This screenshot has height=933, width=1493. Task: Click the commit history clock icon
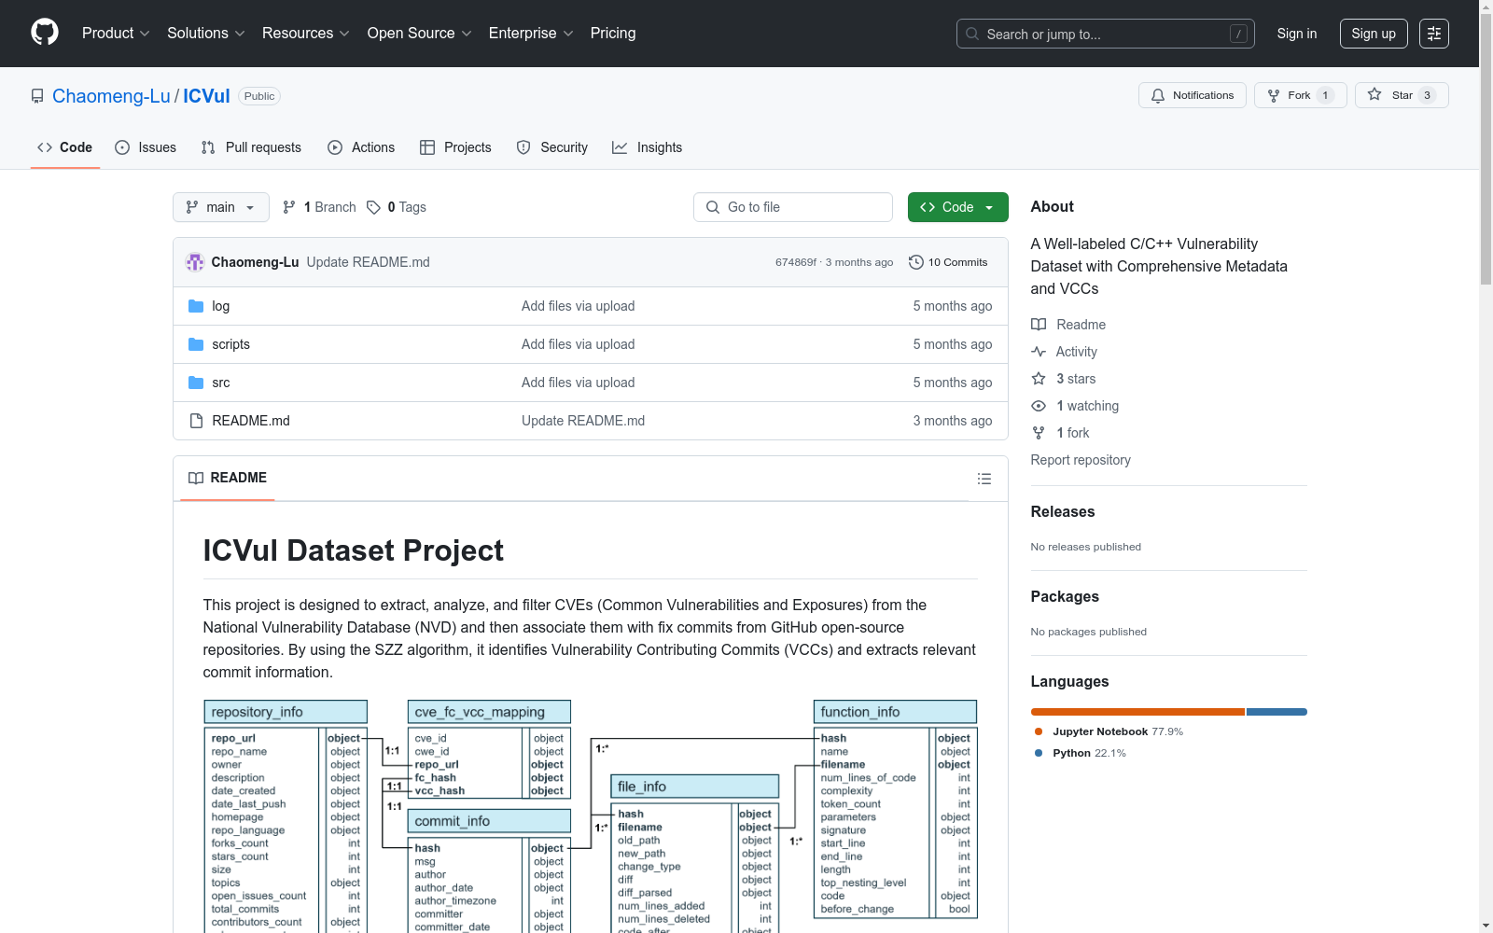(x=915, y=262)
